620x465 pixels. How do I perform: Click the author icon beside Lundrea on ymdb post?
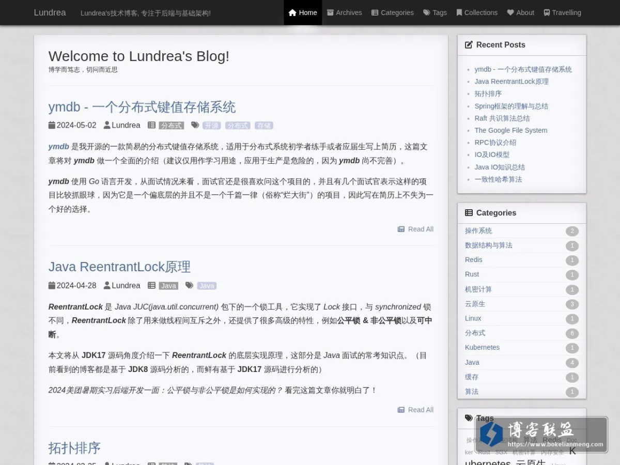[x=107, y=125]
